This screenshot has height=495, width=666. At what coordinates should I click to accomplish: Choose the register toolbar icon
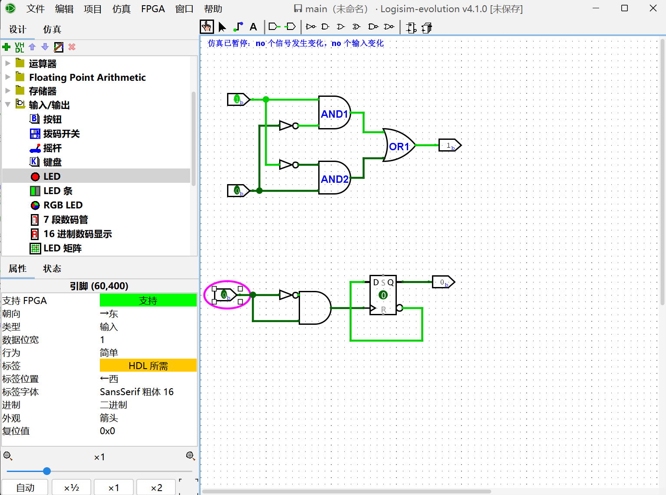click(x=427, y=27)
